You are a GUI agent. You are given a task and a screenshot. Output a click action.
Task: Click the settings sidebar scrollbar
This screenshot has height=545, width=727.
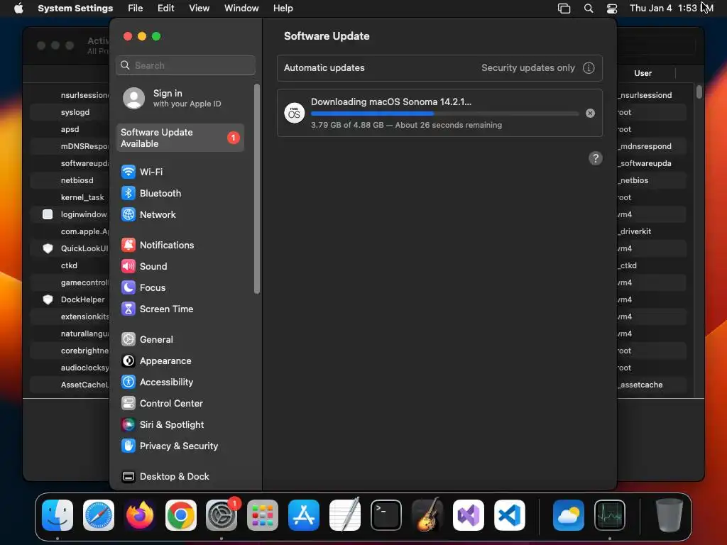(257, 189)
